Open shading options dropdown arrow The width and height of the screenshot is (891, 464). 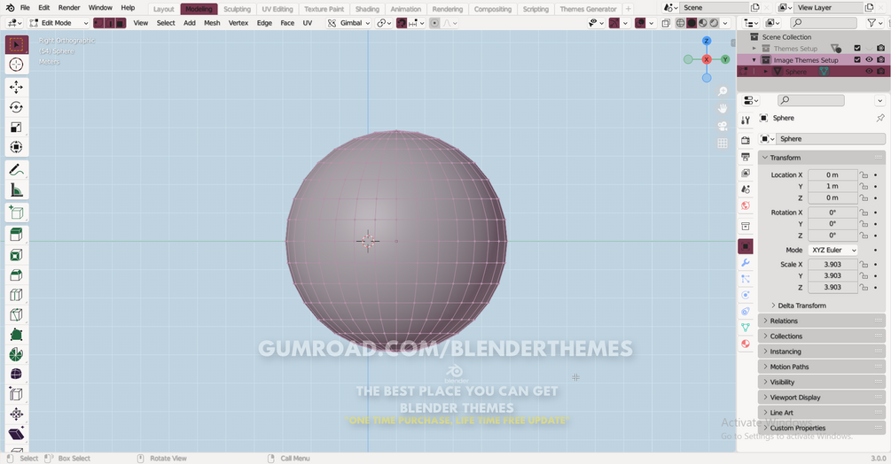tap(725, 23)
